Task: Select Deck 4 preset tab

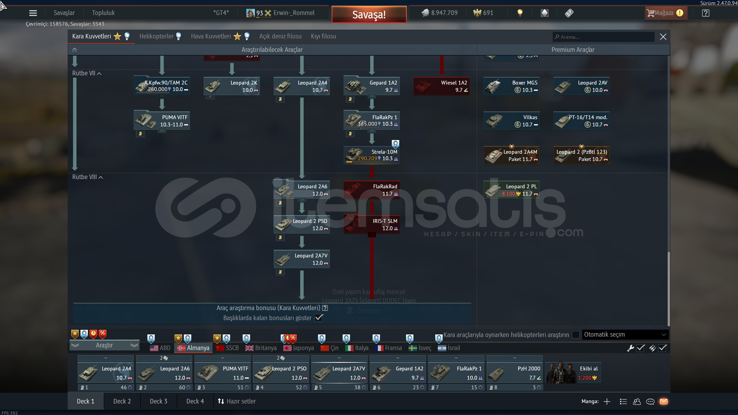Action: pyautogui.click(x=195, y=401)
